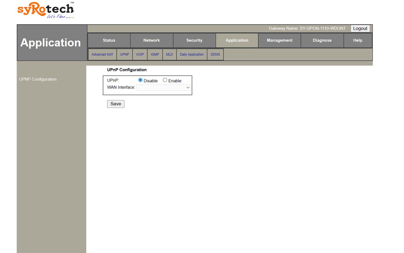Open the Help tab
The width and height of the screenshot is (404, 253).
click(x=358, y=40)
